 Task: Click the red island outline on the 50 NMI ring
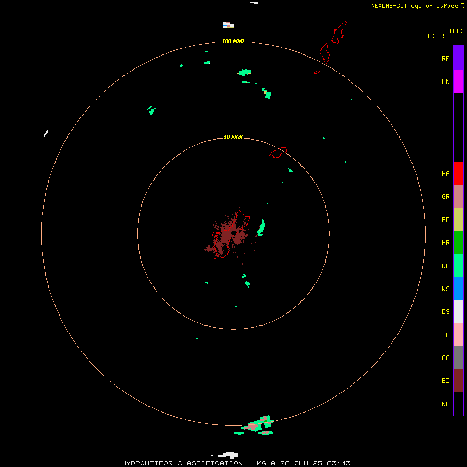point(278,153)
